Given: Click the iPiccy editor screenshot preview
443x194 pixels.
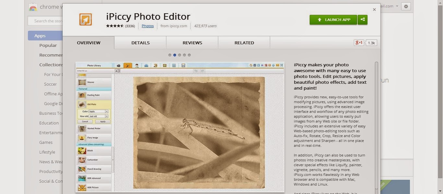Looking at the screenshot, I should pos(180,127).
